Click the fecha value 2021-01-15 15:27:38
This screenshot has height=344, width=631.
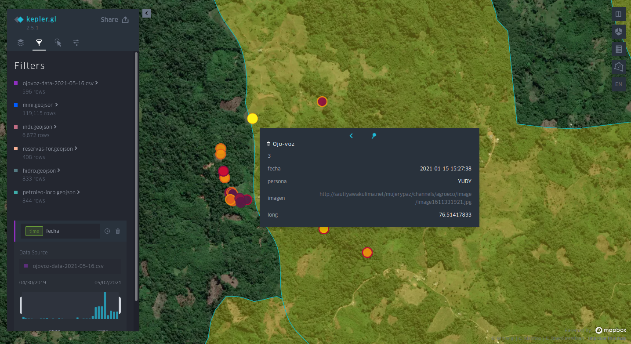tap(446, 169)
